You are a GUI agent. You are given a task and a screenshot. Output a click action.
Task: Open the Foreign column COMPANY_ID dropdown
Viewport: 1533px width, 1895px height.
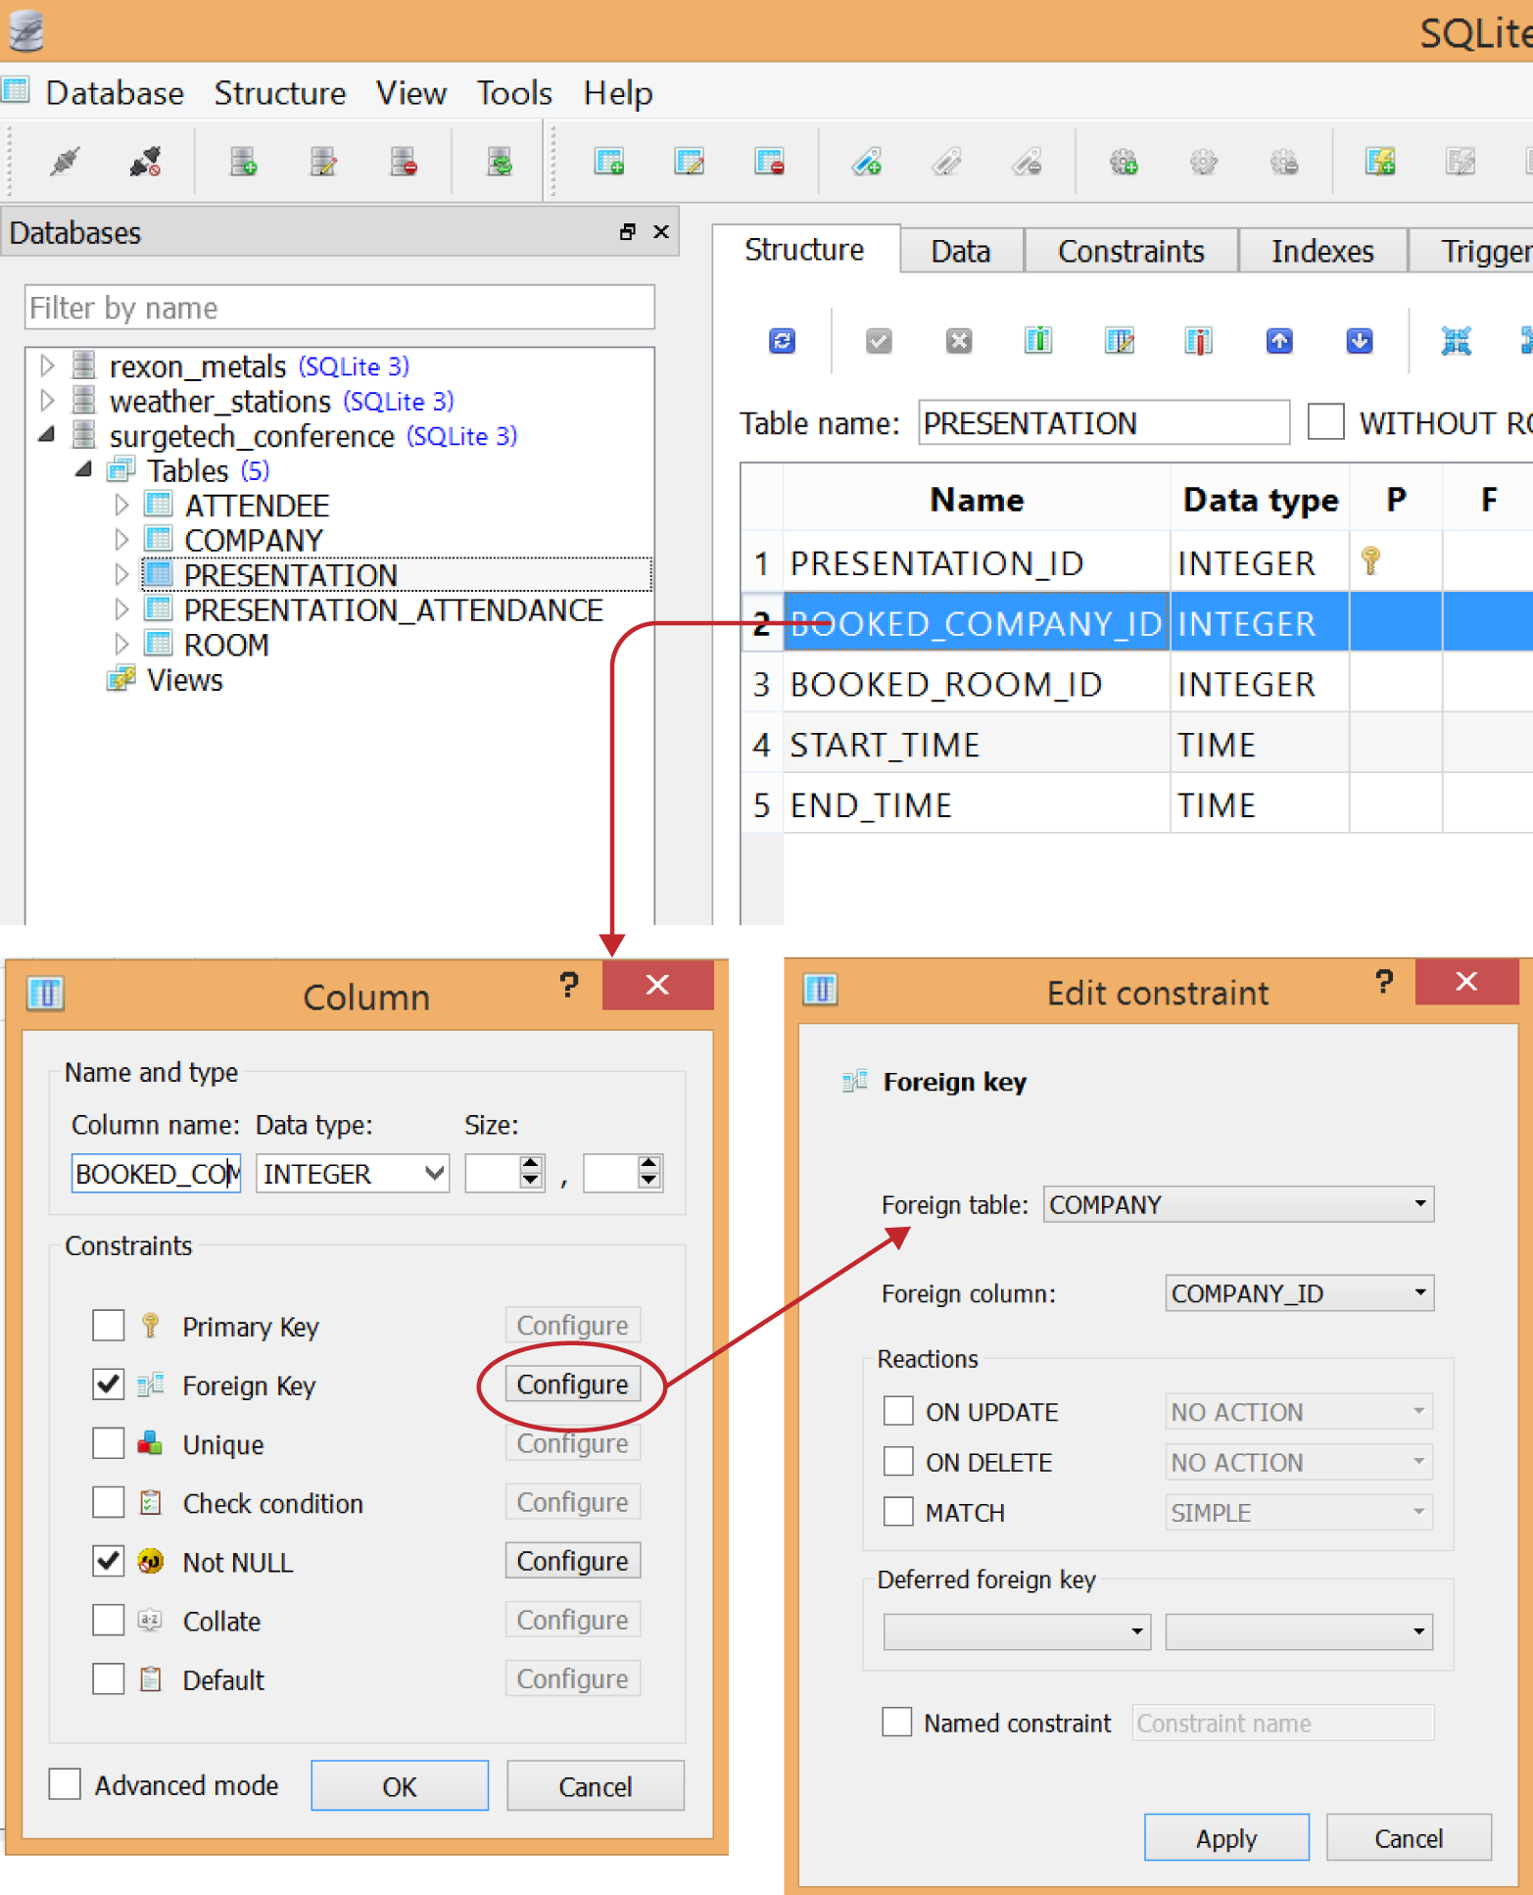(x=1299, y=1293)
